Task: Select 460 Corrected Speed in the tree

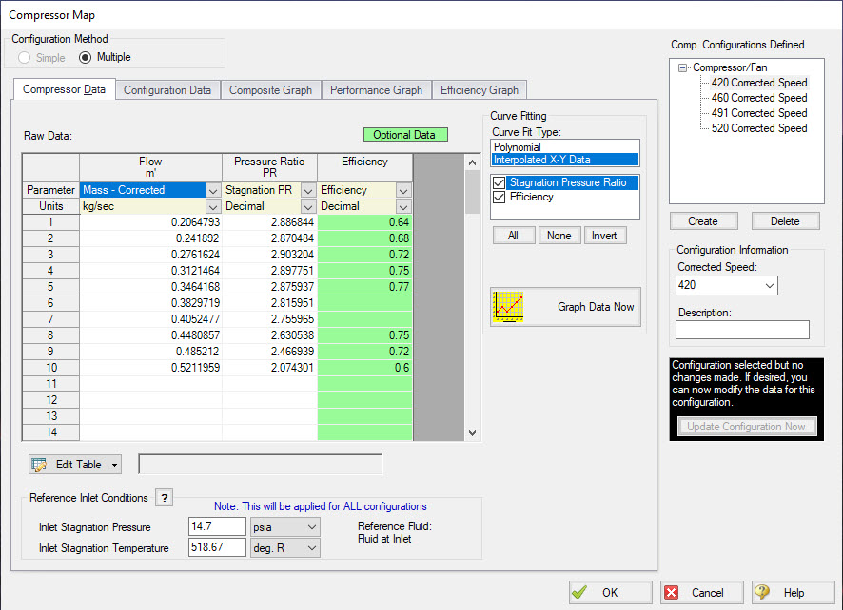Action: pyautogui.click(x=757, y=97)
